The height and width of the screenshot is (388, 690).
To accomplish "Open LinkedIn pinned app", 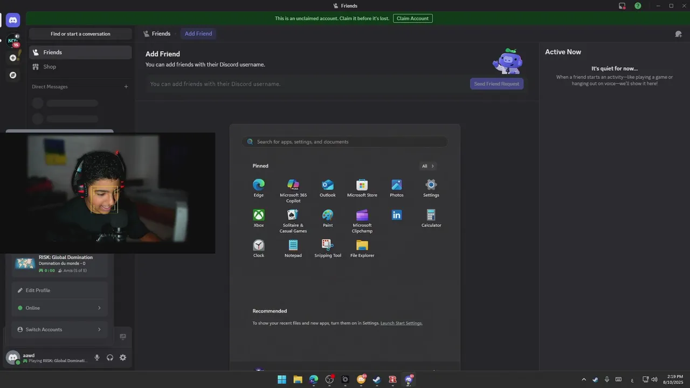I will (397, 215).
